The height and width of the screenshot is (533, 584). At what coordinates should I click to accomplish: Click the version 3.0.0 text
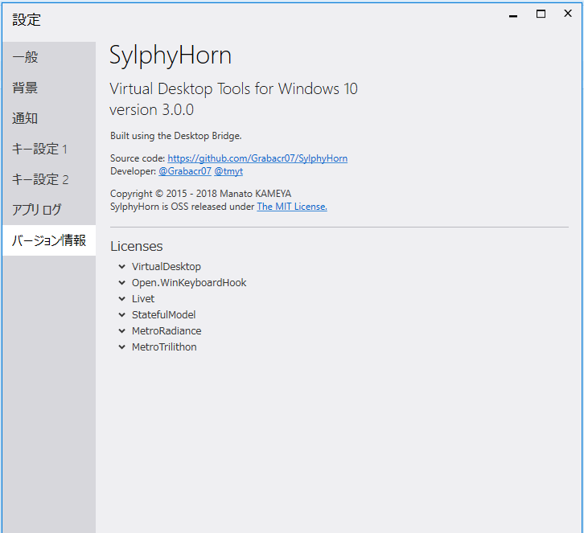(151, 110)
